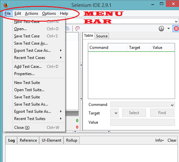Click the Firefox icon in title bar
The image size is (179, 162).
tap(6, 5)
